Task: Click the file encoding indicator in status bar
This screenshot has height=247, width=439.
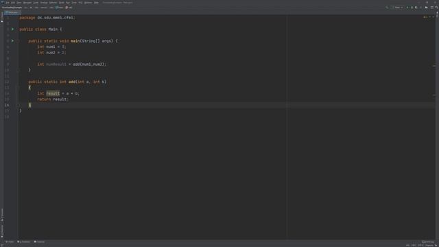Action: pyautogui.click(x=420, y=246)
